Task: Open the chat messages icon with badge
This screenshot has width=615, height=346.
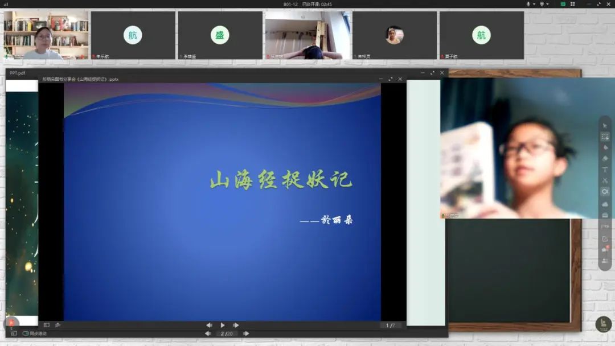Action: pos(605,249)
